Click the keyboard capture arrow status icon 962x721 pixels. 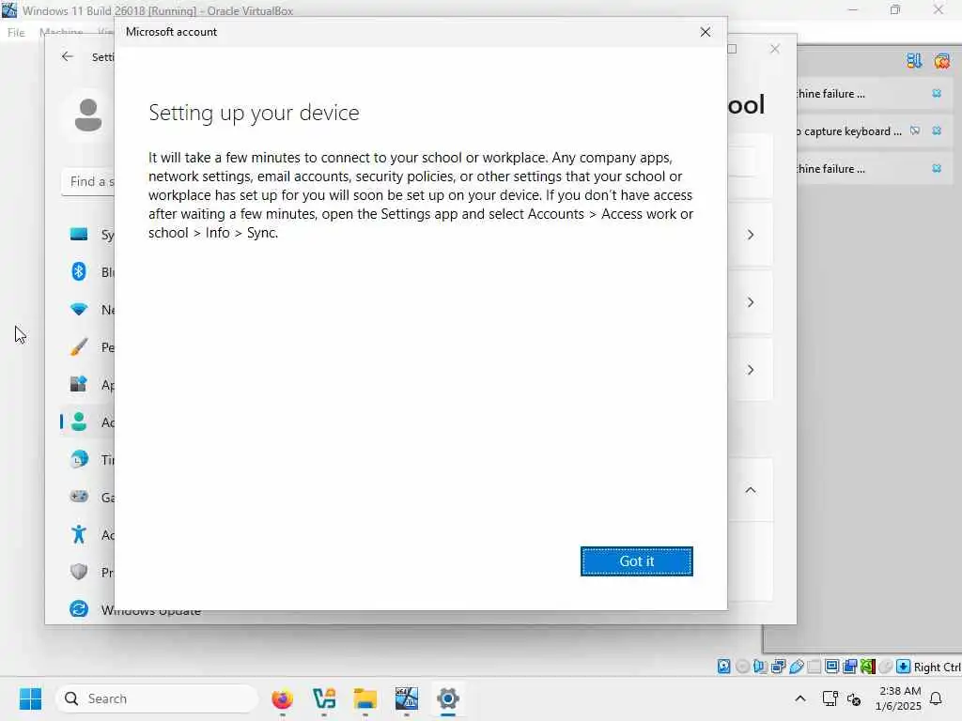[903, 667]
